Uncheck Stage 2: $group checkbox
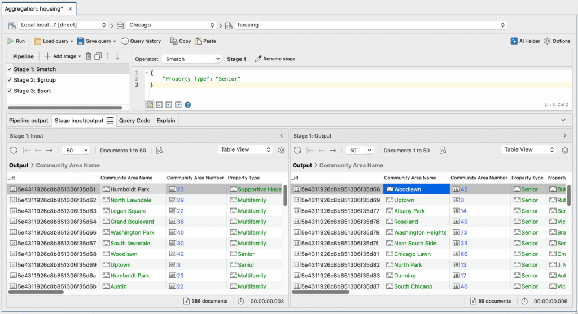 click(x=10, y=80)
